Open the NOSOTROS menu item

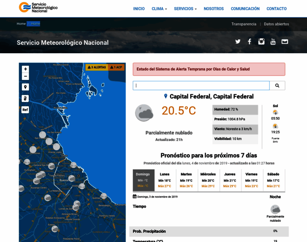click(214, 9)
